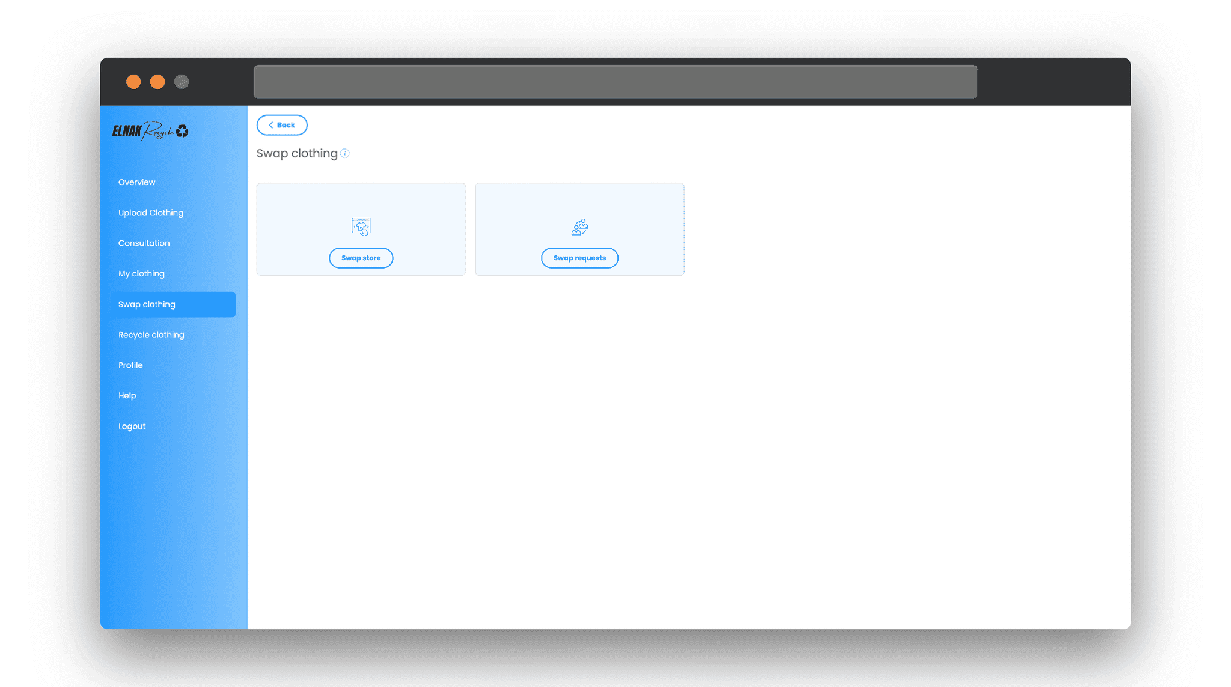Image resolution: width=1231 pixels, height=687 pixels.
Task: Click the Swap requests icon
Action: 579,225
